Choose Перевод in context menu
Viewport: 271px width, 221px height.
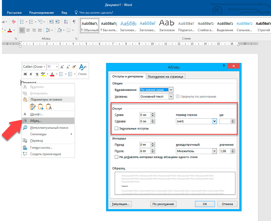click(48, 141)
